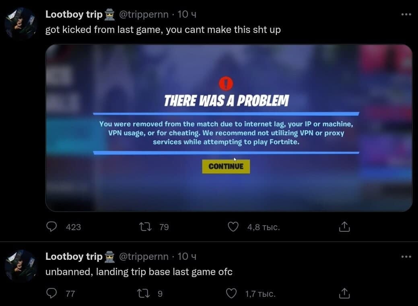
Task: Retweet the unbanned tweet
Action: (x=143, y=294)
